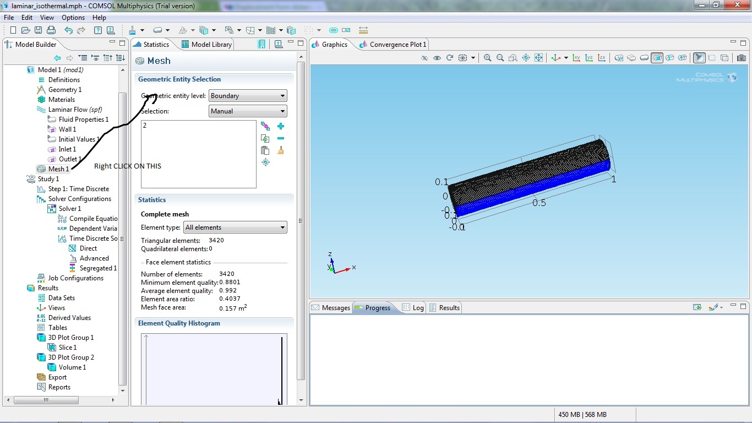The height and width of the screenshot is (423, 752).
Task: Switch to the Convergence Plot 1 tab
Action: 397,45
